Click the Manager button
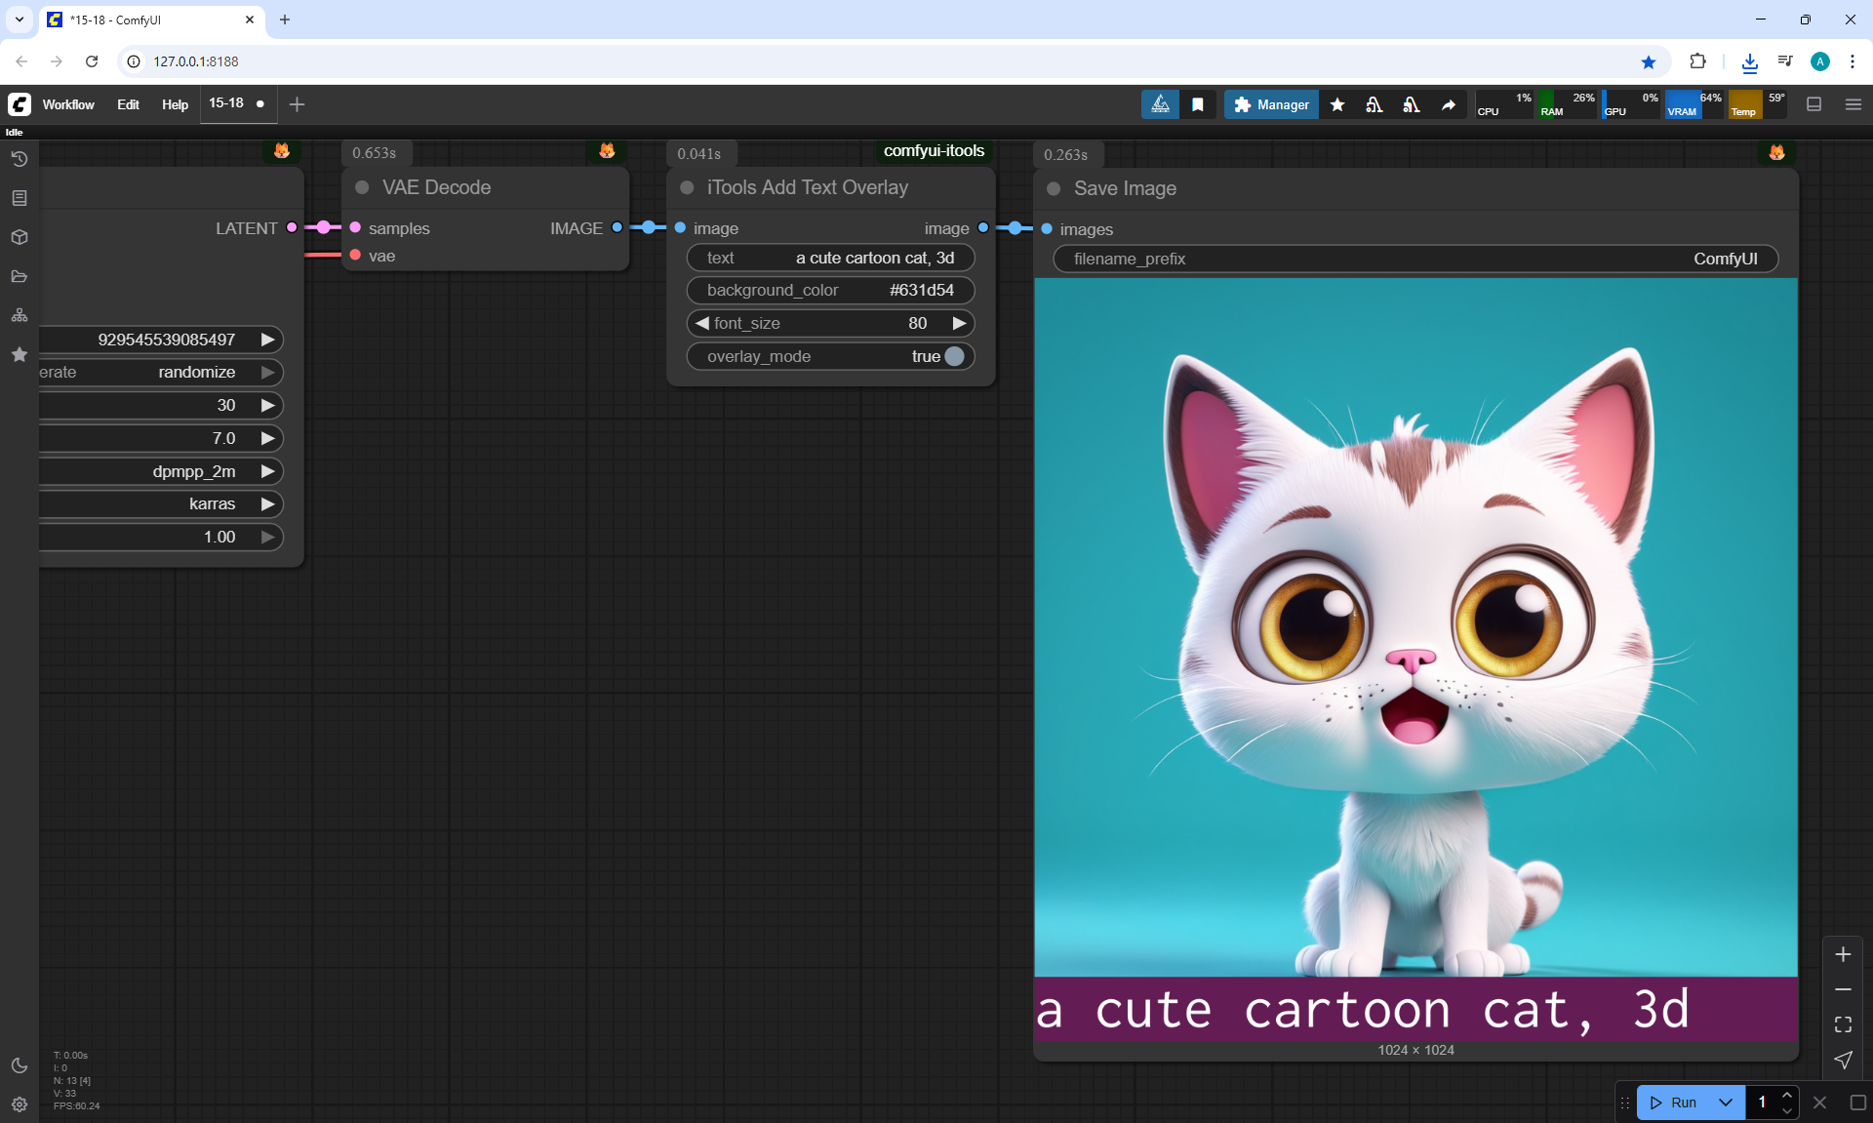 [1271, 104]
